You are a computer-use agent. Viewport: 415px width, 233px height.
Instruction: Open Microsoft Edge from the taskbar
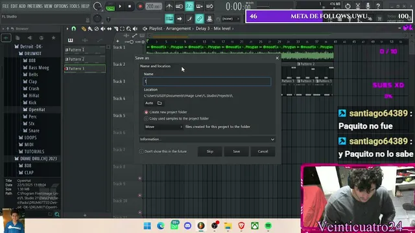click(161, 226)
